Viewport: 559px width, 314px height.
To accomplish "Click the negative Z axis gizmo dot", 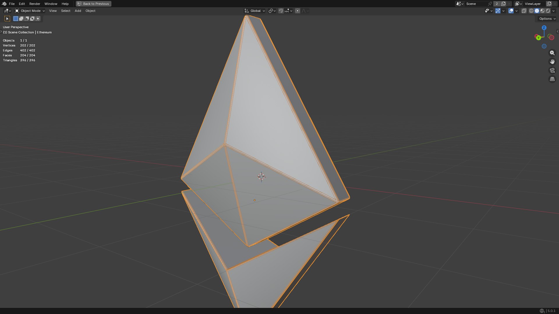I will tap(544, 46).
